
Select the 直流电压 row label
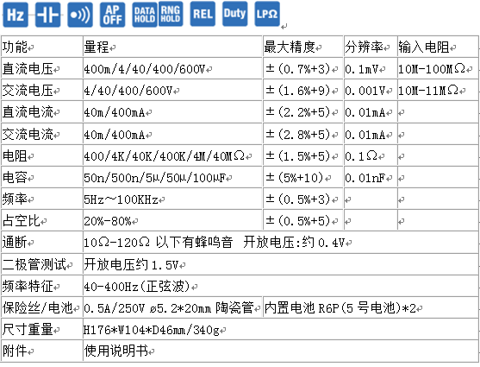(42, 68)
